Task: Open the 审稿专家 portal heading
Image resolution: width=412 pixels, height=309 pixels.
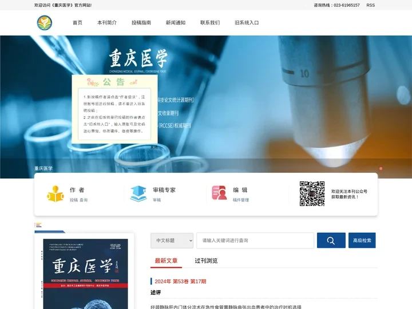Action: pyautogui.click(x=164, y=190)
